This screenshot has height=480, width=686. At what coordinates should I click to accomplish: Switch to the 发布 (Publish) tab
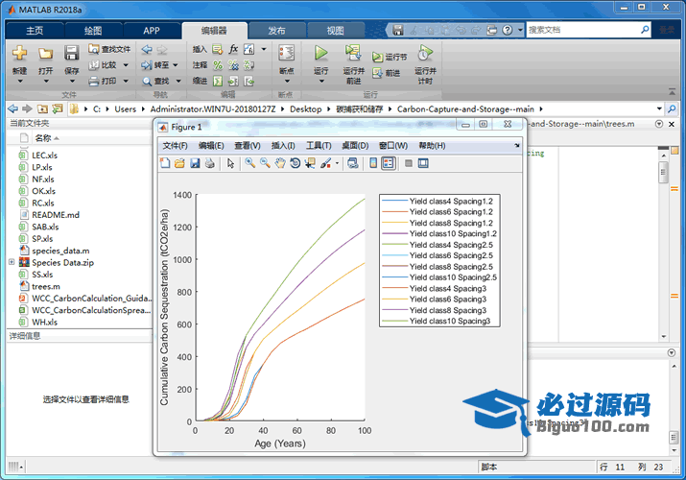point(276,31)
